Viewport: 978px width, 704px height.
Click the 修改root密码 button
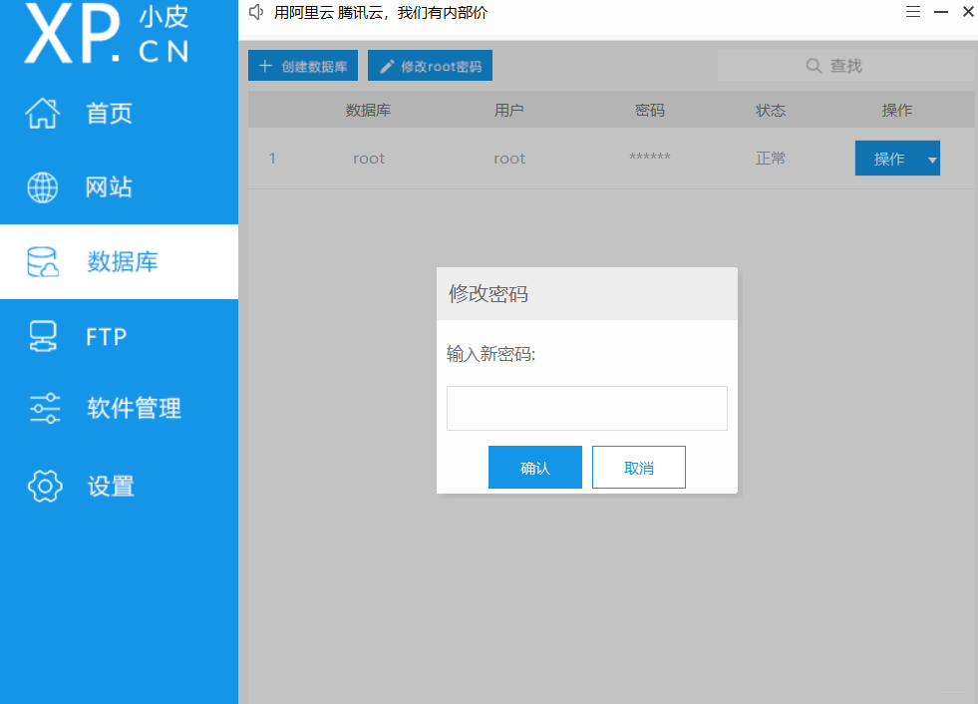(431, 66)
